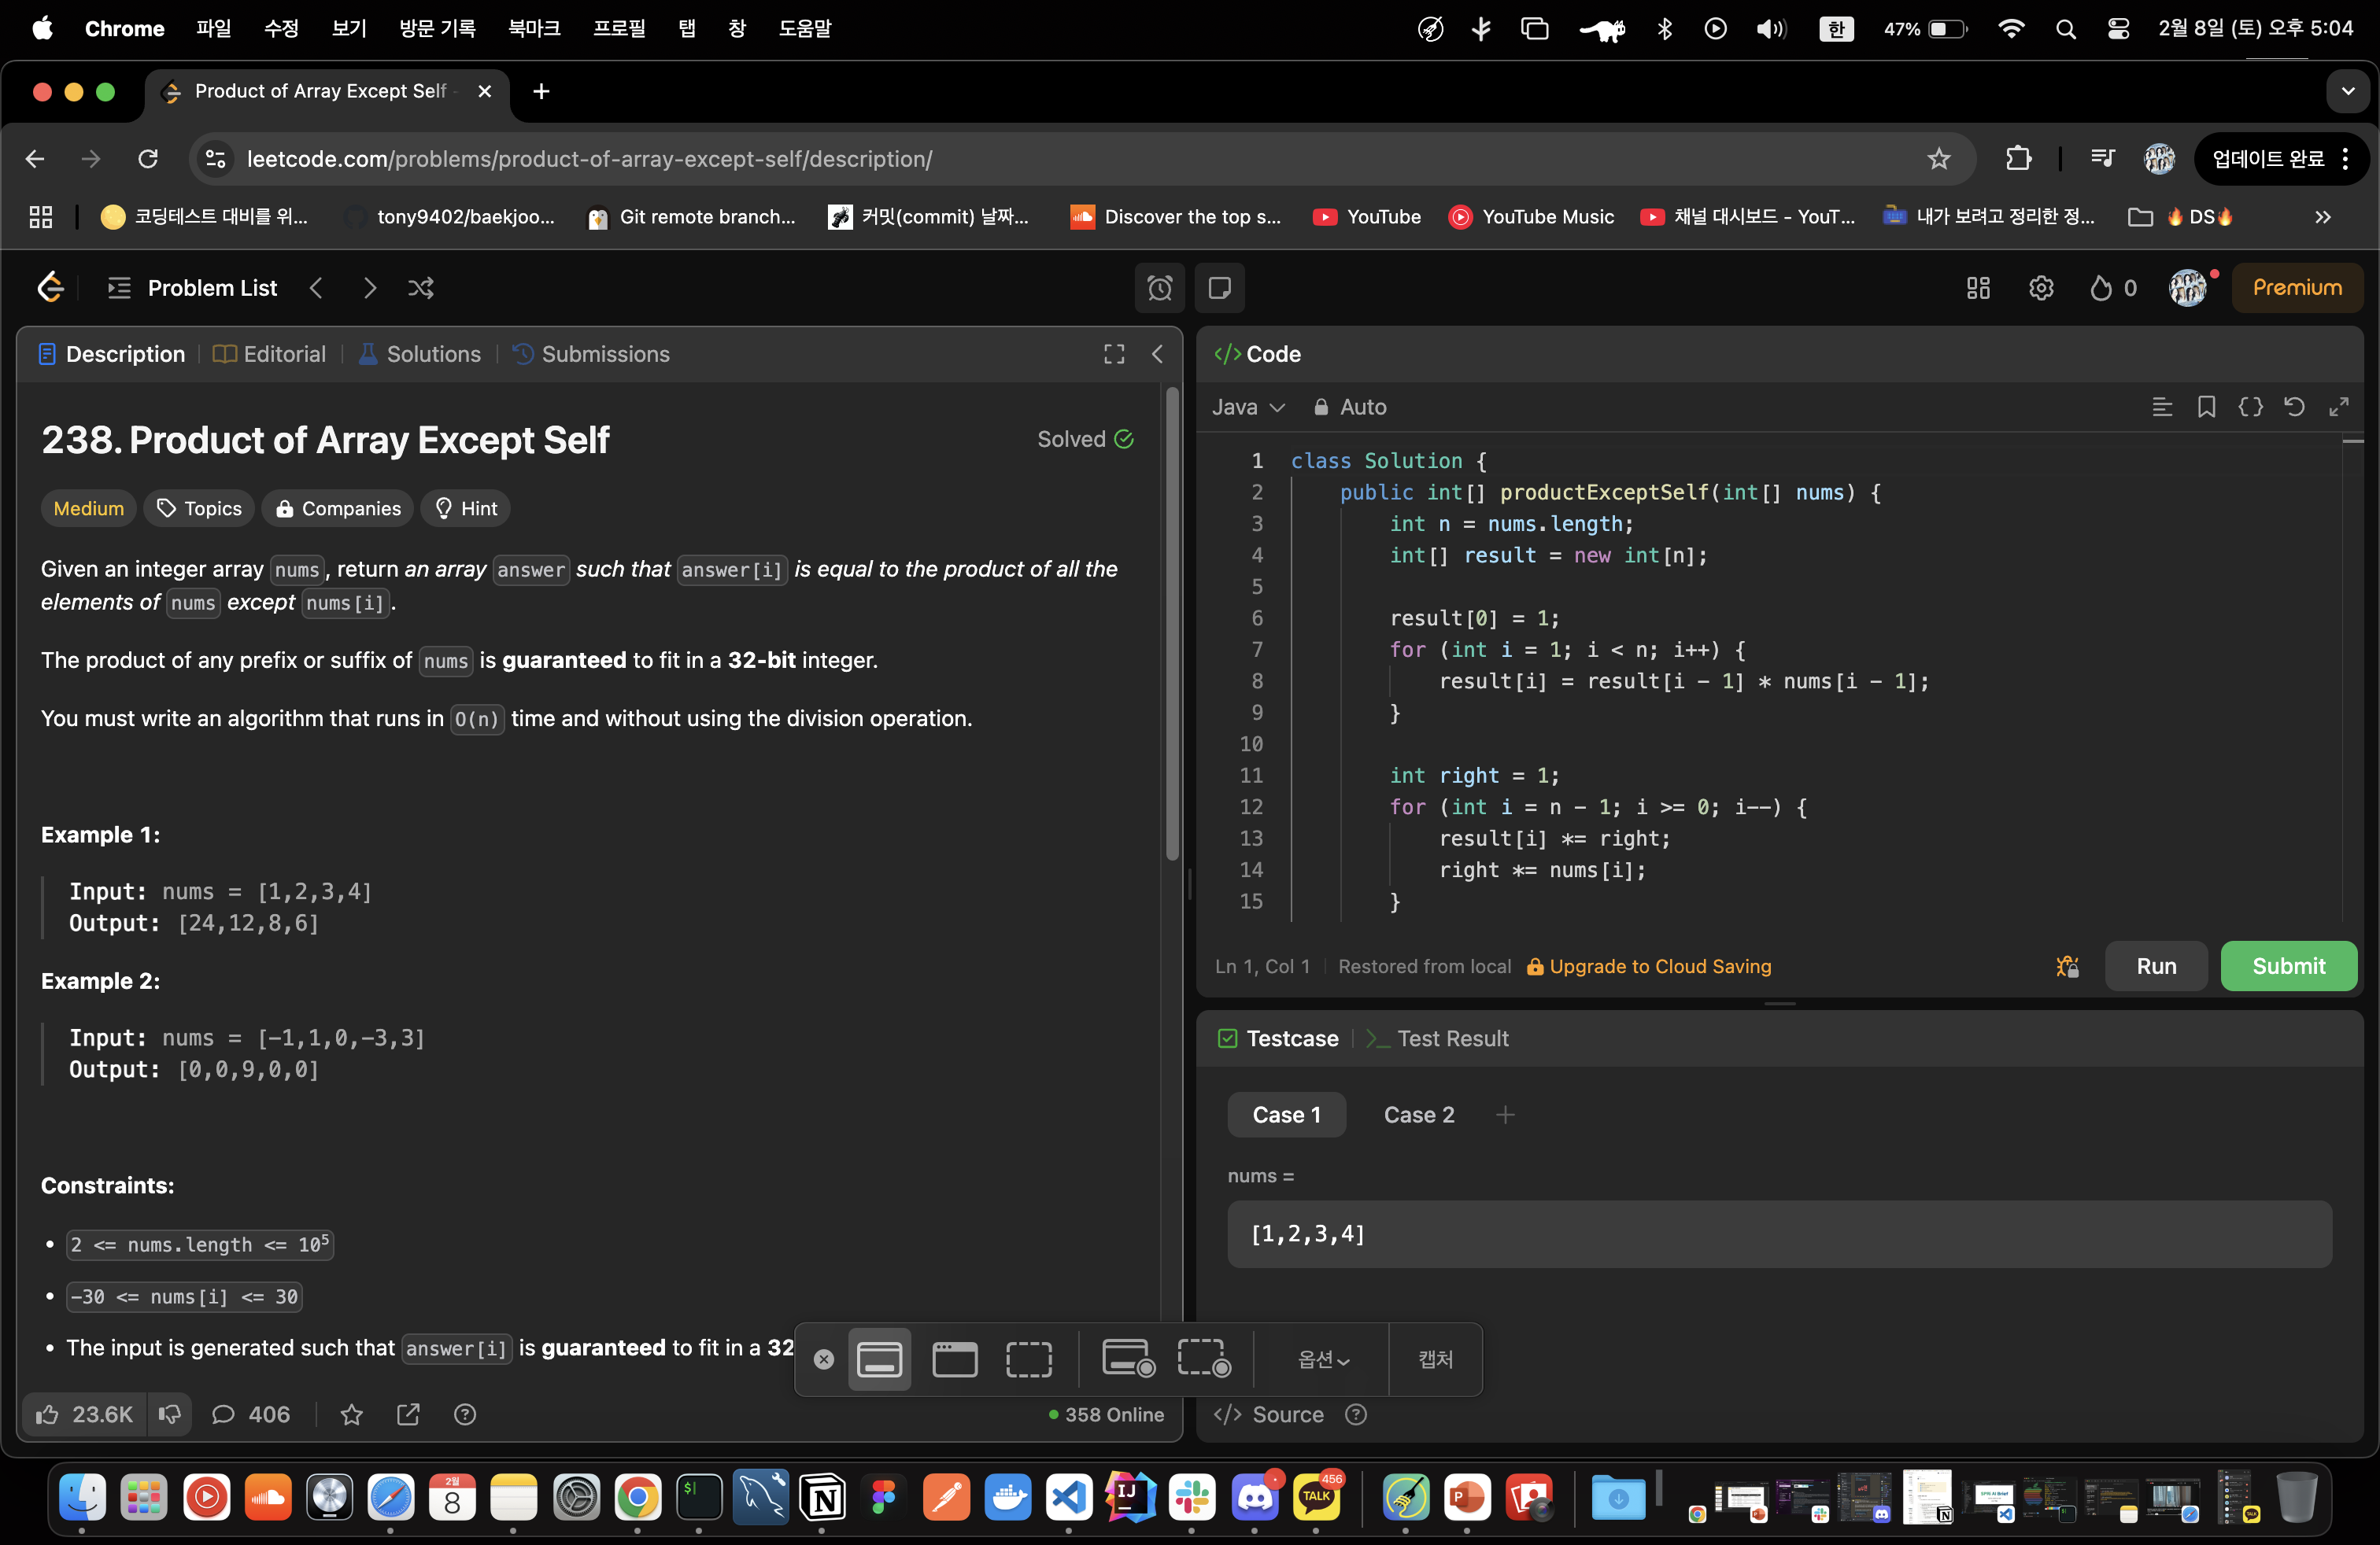Open the LeetCode profile avatar
2380x1545 pixels.
pos(2187,288)
